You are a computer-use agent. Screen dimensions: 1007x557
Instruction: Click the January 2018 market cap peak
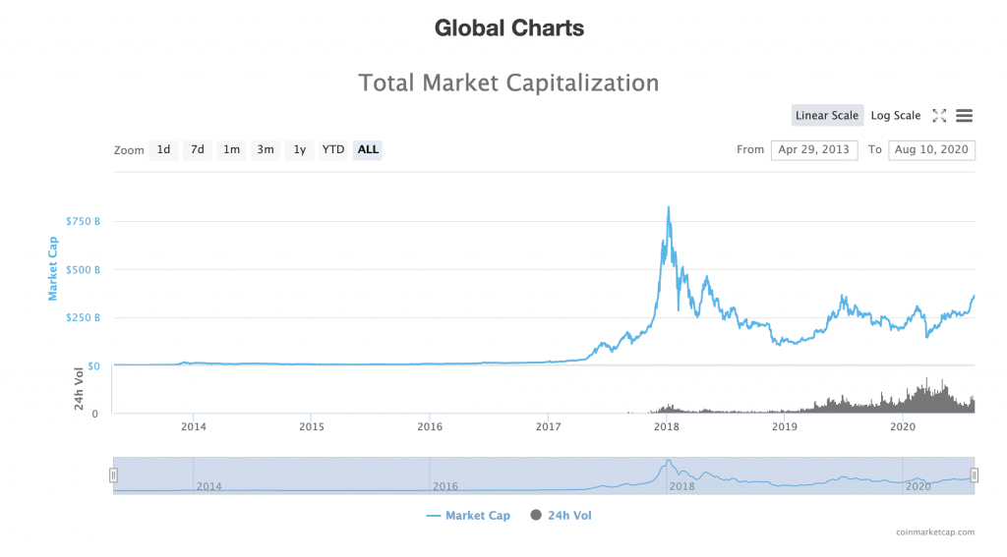(x=669, y=207)
